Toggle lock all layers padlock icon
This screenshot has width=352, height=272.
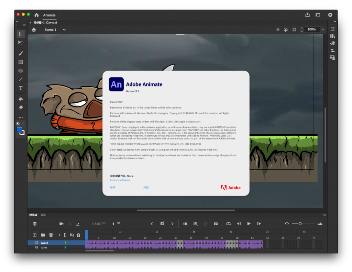(78, 235)
